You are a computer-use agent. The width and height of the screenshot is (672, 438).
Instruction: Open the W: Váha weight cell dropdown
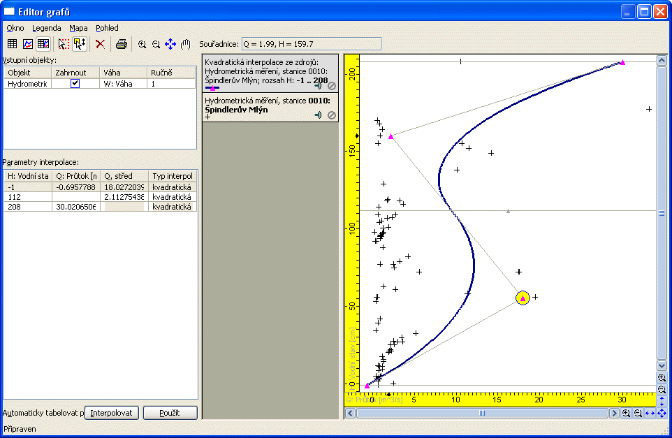coord(123,84)
